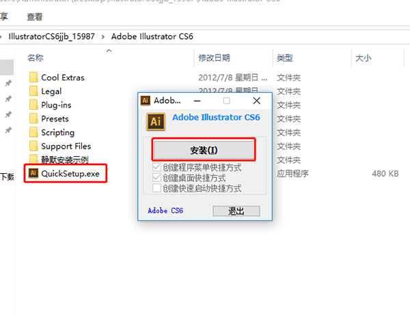Close the Adobe installer dialog
The height and width of the screenshot is (315, 410).
257,101
